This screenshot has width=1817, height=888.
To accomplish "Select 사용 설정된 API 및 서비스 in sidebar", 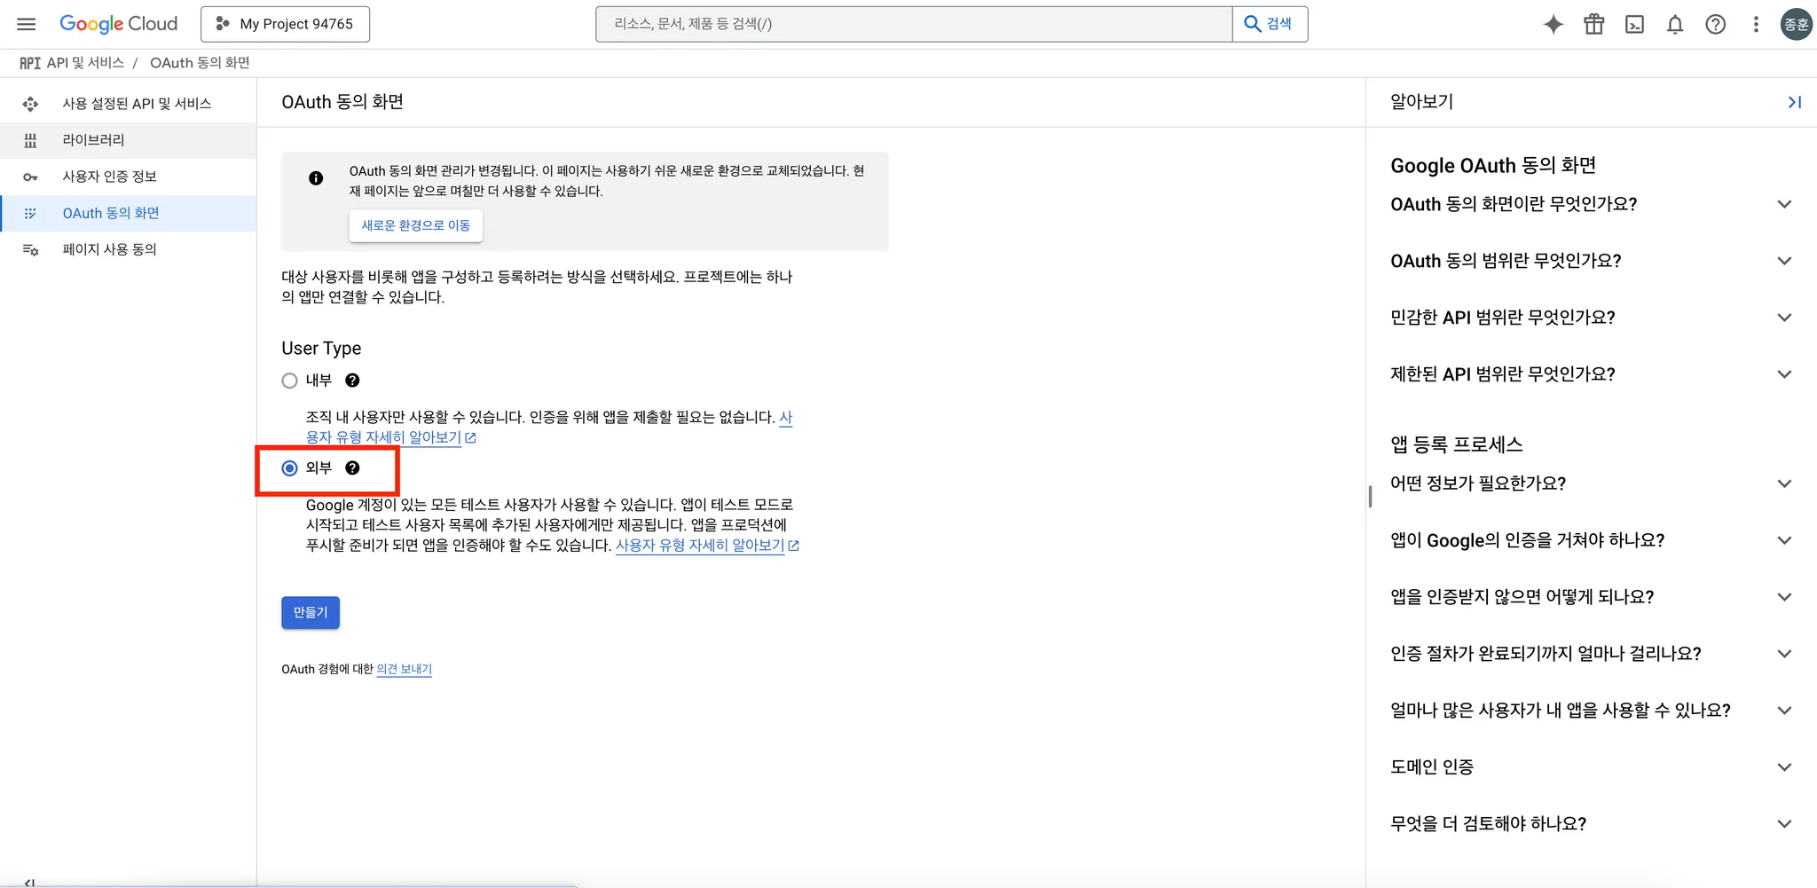I will pos(128,104).
